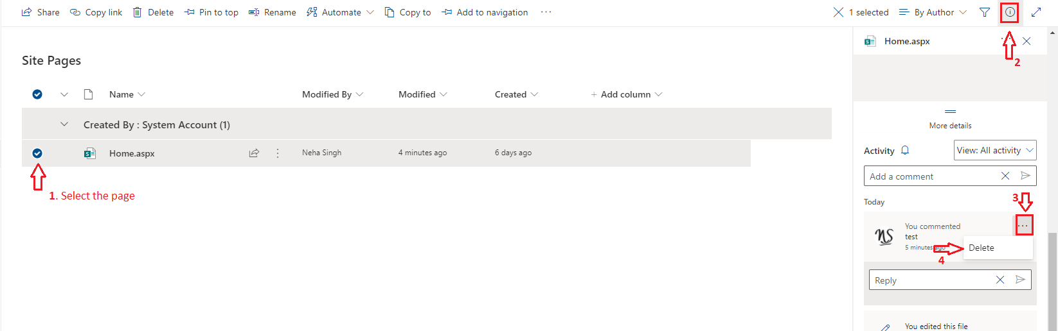Click the activity notification bell icon
Image resolution: width=1058 pixels, height=331 pixels.
[905, 151]
